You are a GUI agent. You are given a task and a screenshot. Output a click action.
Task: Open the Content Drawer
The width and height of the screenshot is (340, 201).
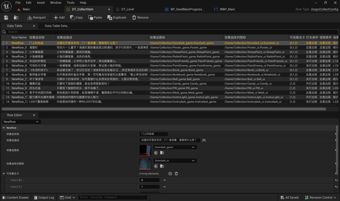15,198
